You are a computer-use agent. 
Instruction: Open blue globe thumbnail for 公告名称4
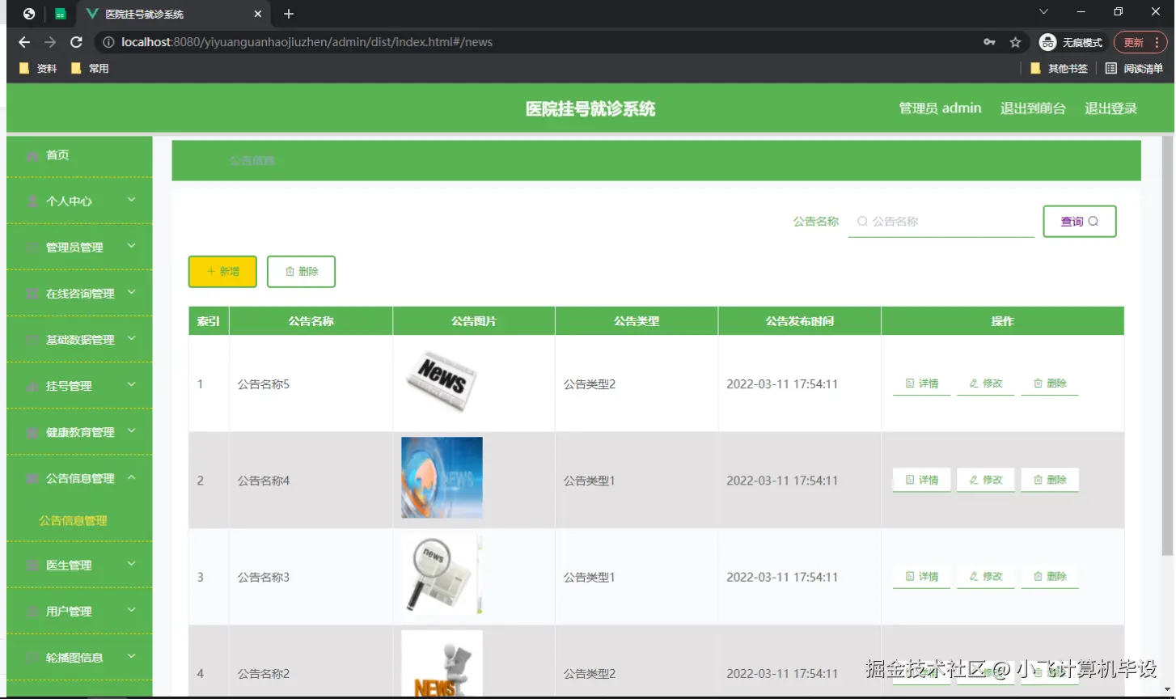coord(442,477)
